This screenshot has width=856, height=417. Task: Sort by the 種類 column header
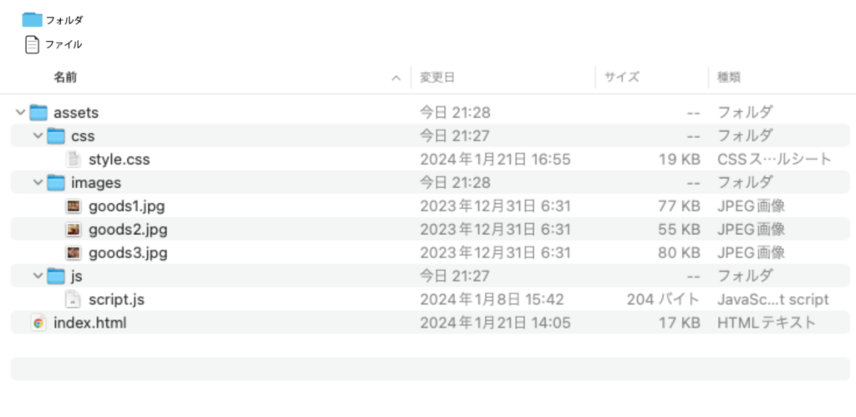pos(729,77)
